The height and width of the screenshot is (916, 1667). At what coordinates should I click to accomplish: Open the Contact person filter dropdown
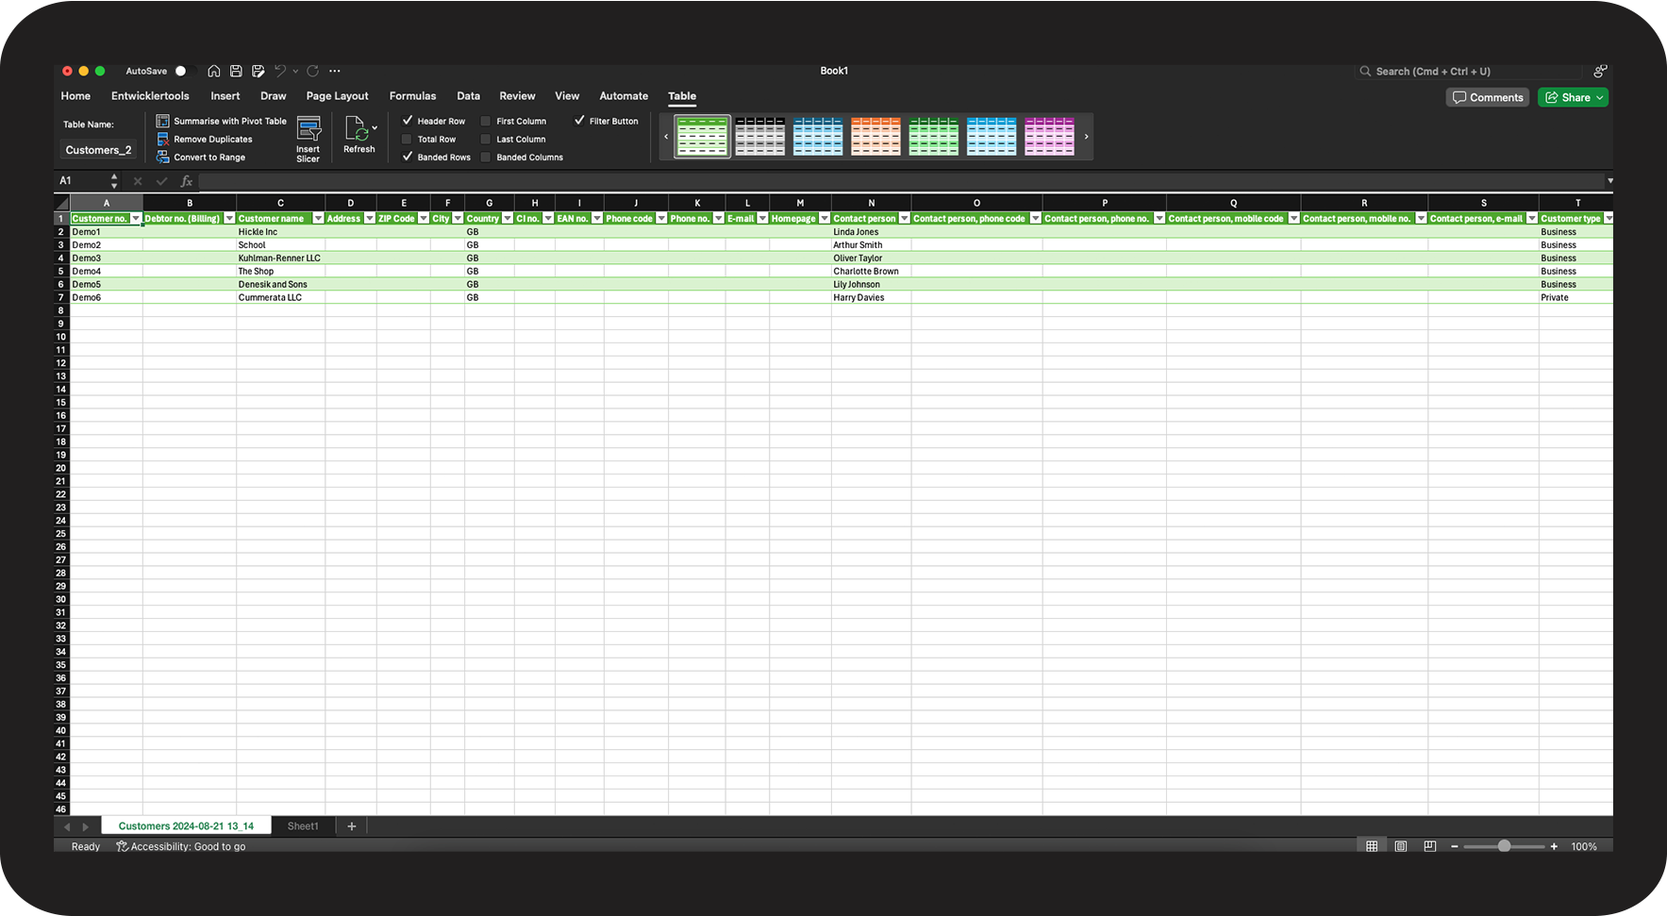[904, 218]
